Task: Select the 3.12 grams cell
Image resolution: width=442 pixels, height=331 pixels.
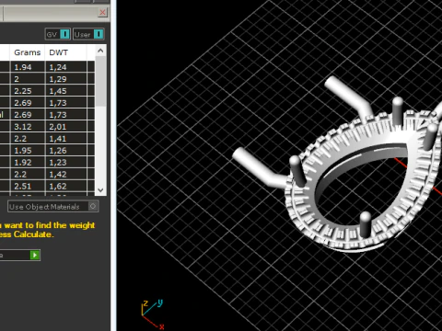Action: [x=28, y=127]
